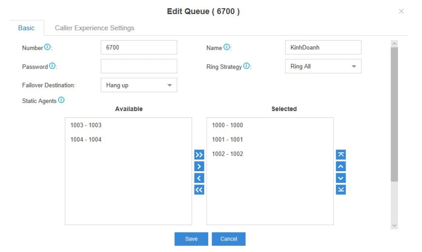Switch to Caller Experience Settings tab
Image resolution: width=422 pixels, height=252 pixels.
pos(95,28)
